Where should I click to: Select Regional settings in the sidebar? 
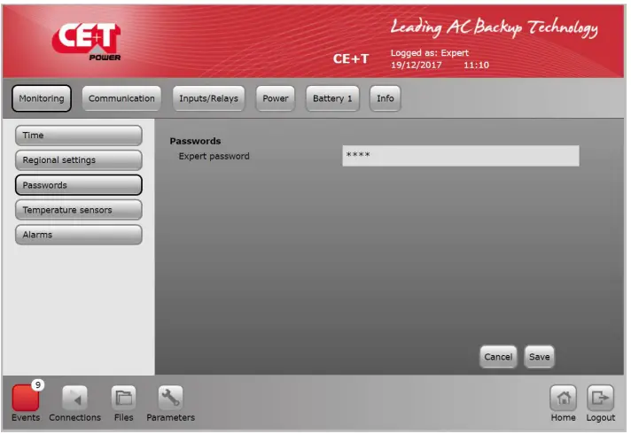click(79, 160)
